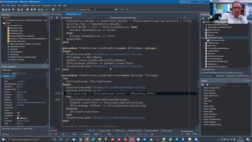The height and width of the screenshot is (142, 252).
Task: Pin the Structure panel
Action: [44, 15]
